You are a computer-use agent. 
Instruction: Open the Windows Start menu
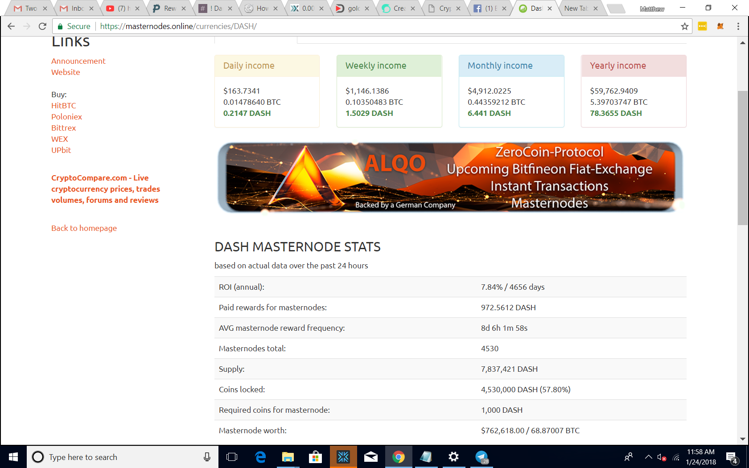13,457
